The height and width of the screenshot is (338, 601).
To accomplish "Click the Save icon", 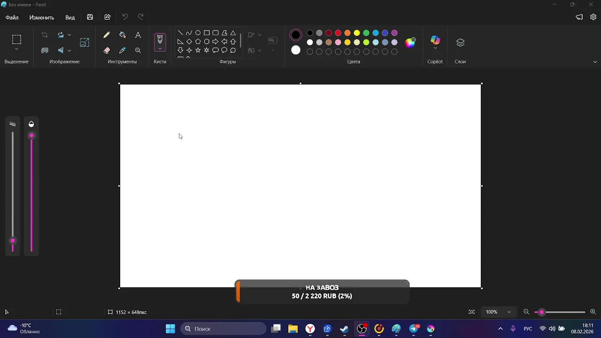I will pos(90,17).
